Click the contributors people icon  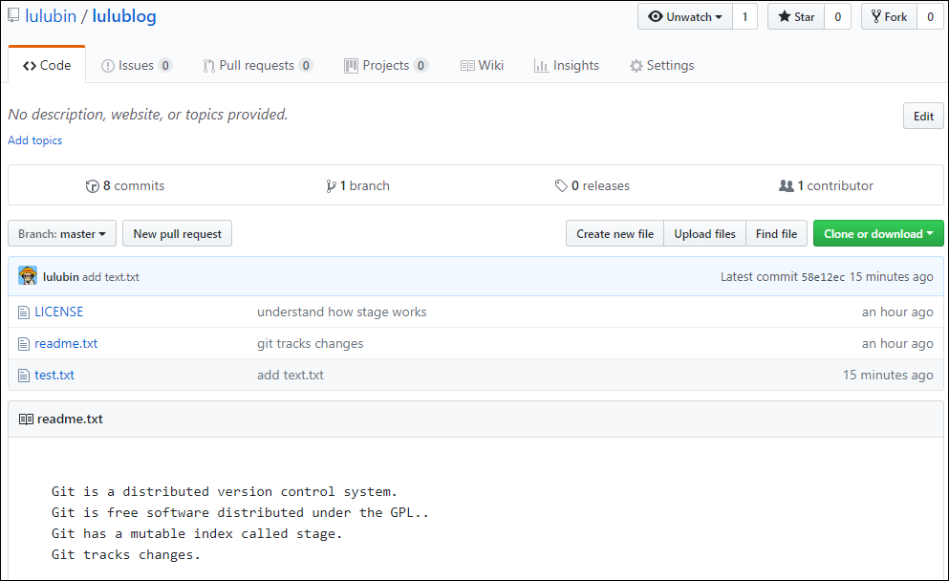coord(787,185)
